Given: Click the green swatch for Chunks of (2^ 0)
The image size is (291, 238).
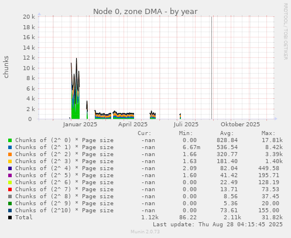Looking at the screenshot, I should (x=10, y=140).
